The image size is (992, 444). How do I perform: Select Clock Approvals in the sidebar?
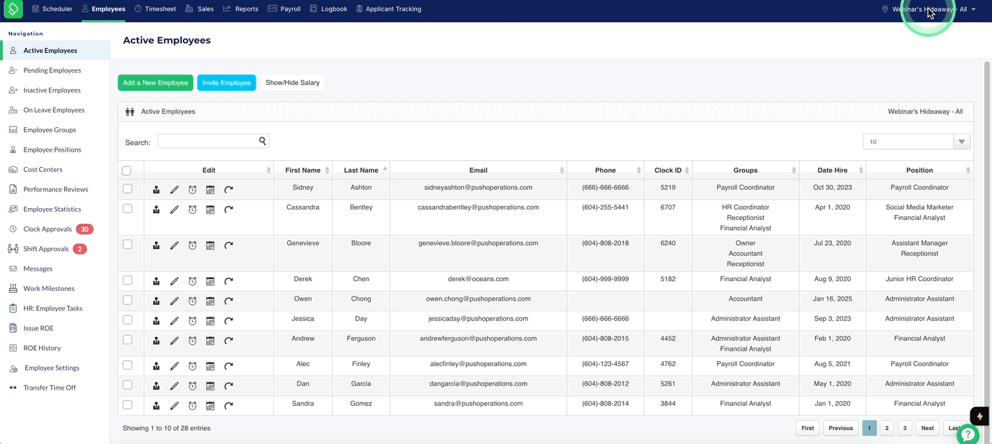pyautogui.click(x=47, y=229)
